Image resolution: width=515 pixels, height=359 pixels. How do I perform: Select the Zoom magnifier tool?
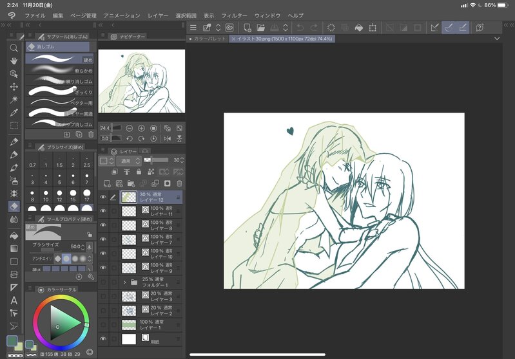tap(14, 48)
